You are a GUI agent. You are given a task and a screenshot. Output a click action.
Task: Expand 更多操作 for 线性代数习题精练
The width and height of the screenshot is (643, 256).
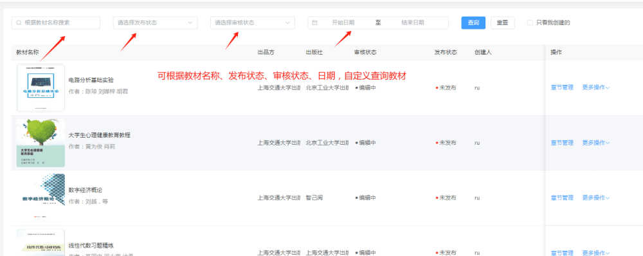coord(596,253)
